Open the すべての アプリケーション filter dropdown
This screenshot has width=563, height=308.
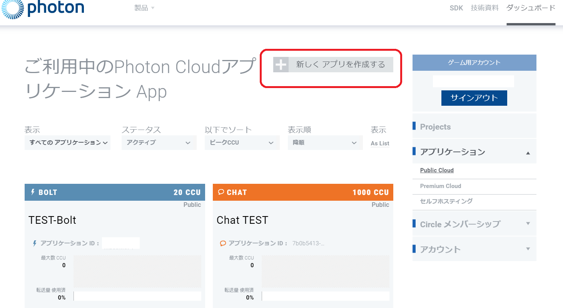pyautogui.click(x=67, y=143)
